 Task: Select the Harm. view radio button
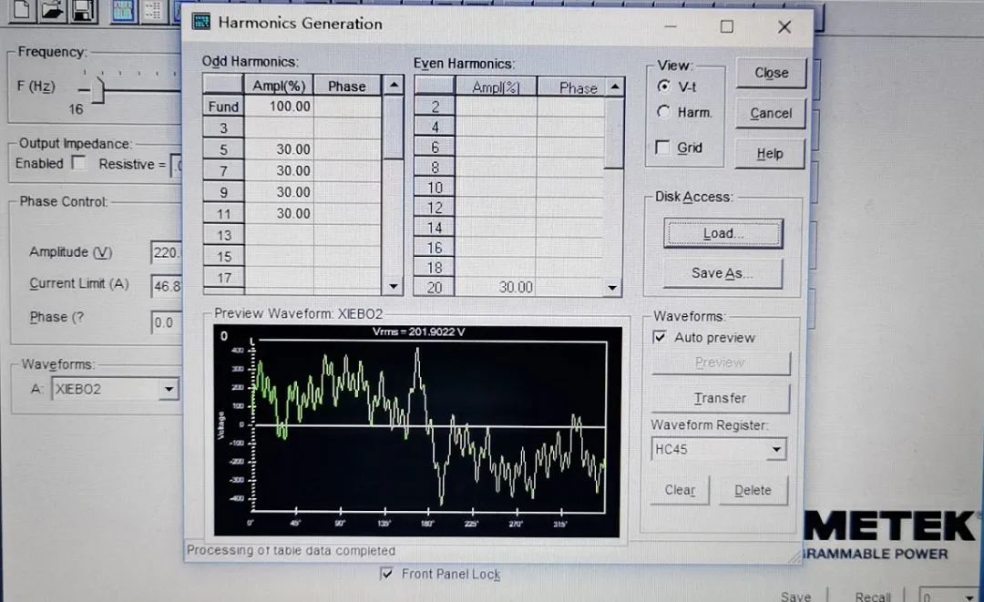[663, 113]
